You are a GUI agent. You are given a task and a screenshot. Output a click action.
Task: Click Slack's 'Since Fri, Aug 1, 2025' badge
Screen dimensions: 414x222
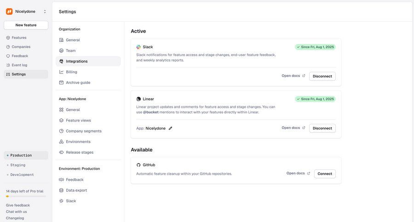[x=315, y=47]
